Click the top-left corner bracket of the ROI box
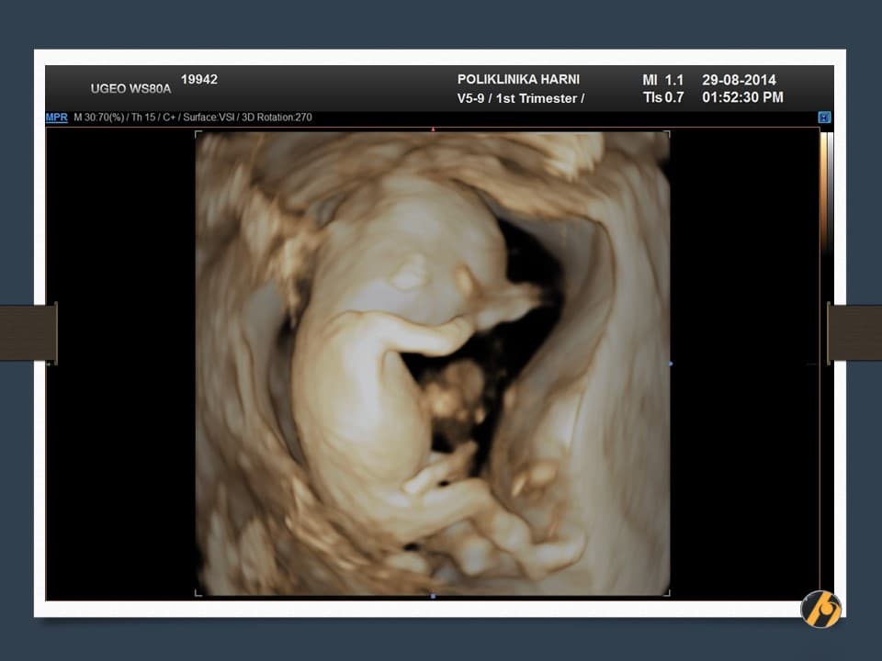Image resolution: width=882 pixels, height=661 pixels. [x=198, y=134]
